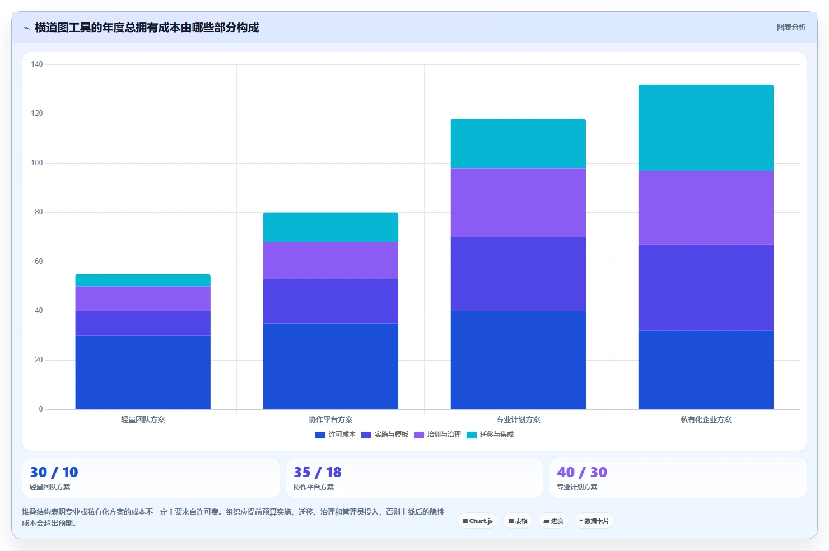Viewport: 829px width, 551px height.
Task: Pick the 迁移与集成 segment of the 轻量团队方案 bar
Action: click(x=143, y=280)
